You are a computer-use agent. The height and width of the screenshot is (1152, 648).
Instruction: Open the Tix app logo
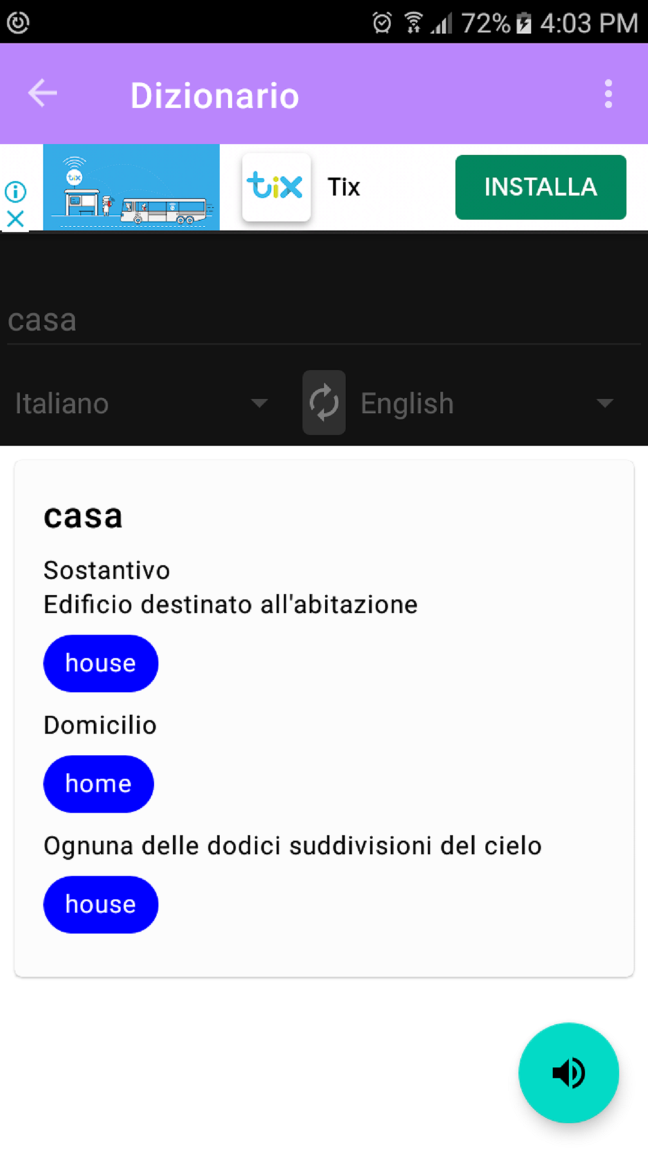point(276,187)
